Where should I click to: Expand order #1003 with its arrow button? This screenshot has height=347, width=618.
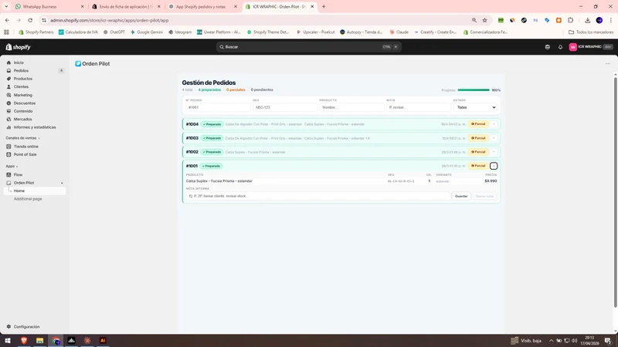point(494,138)
